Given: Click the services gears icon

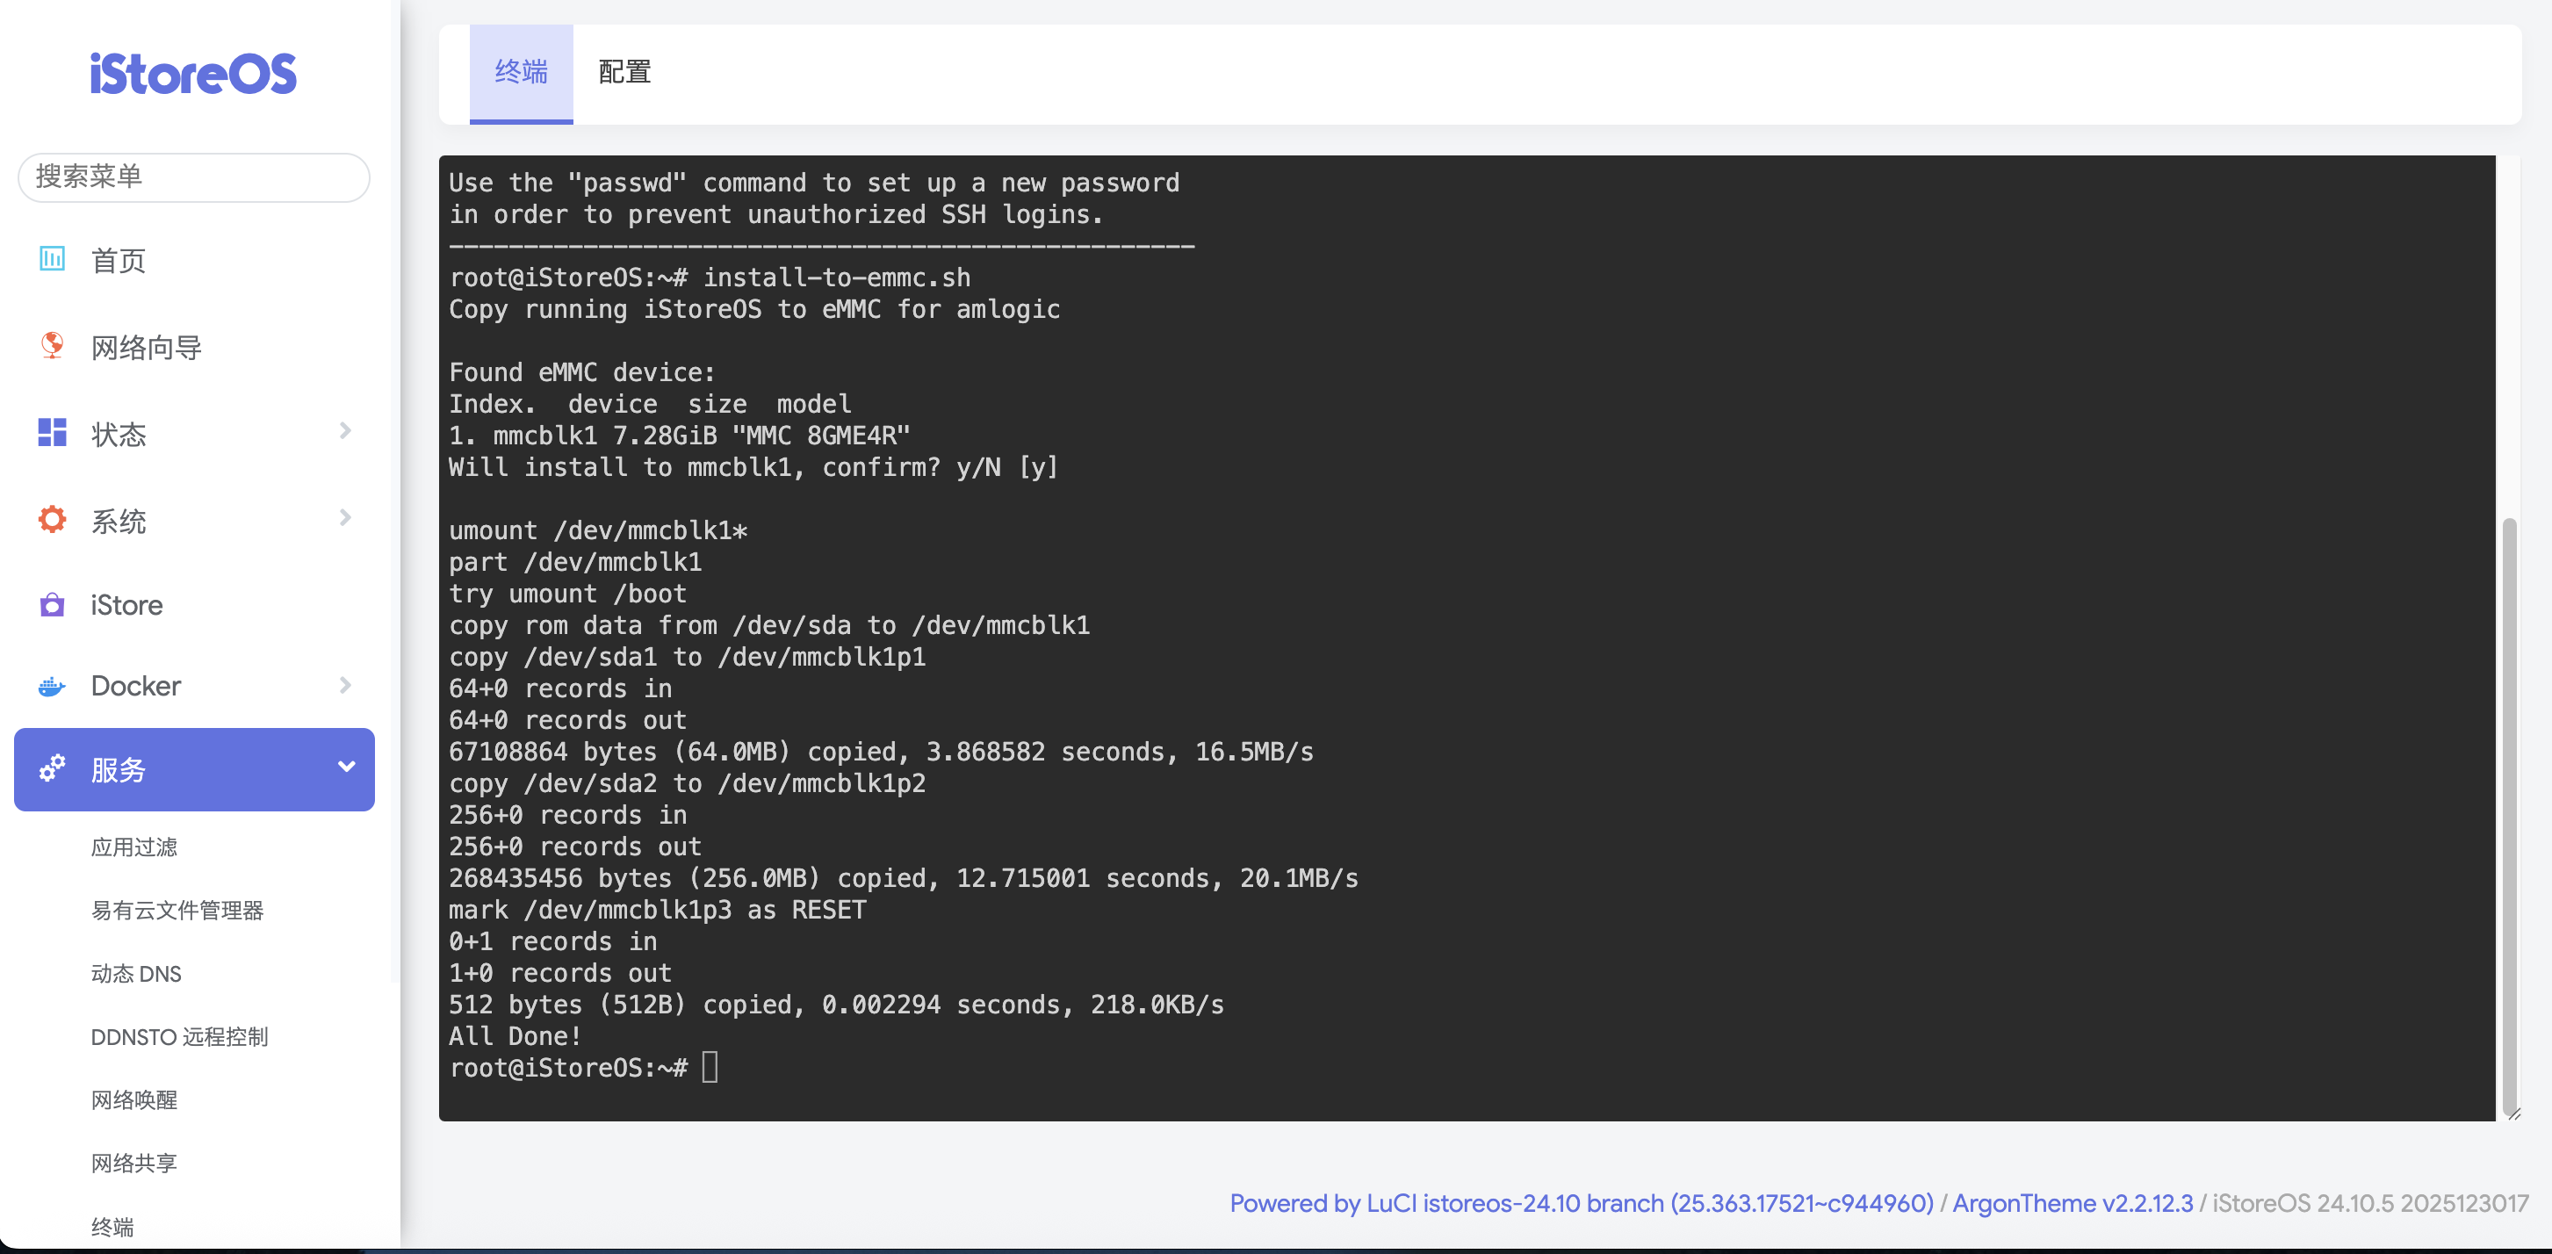Looking at the screenshot, I should (52, 768).
